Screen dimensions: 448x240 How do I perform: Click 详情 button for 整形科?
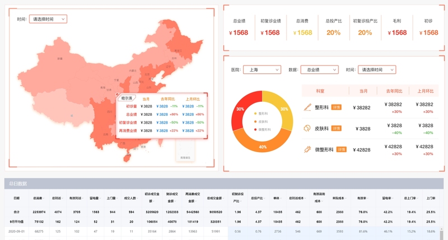tap(336, 107)
